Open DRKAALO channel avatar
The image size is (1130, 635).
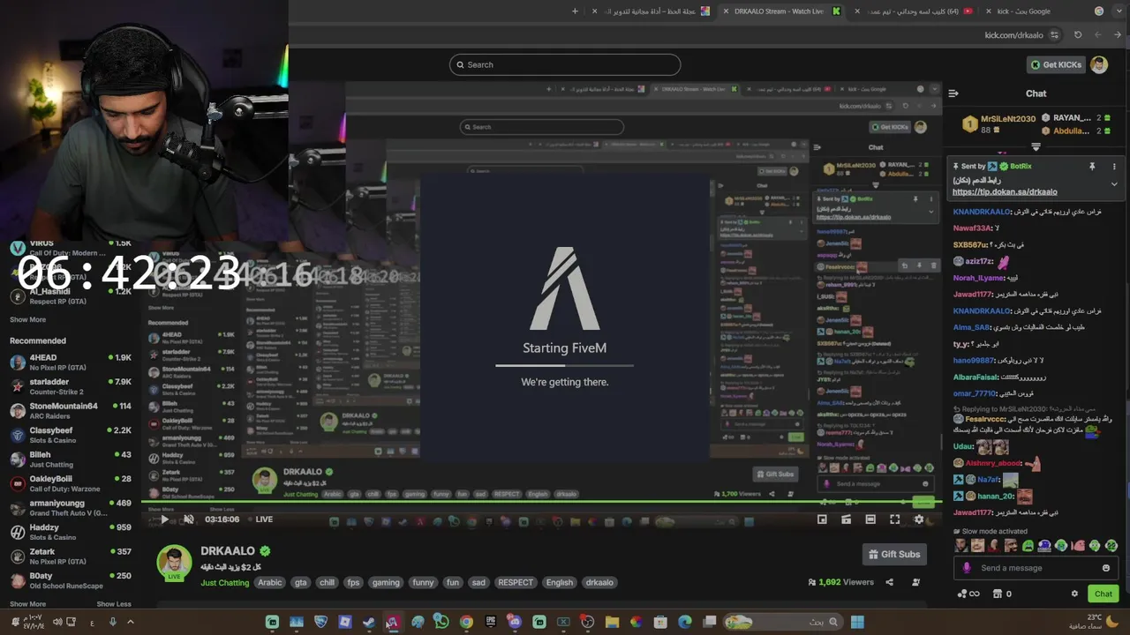(175, 563)
